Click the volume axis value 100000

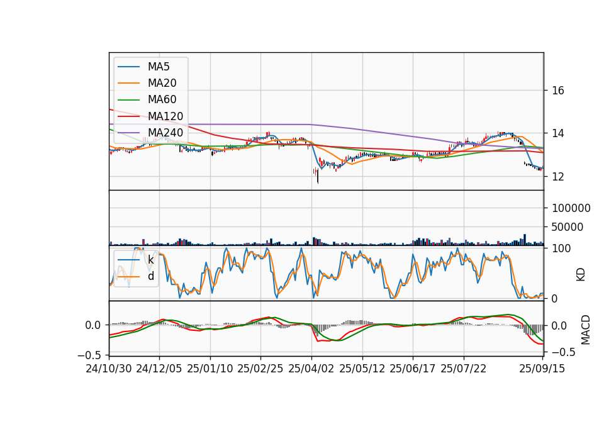(x=571, y=208)
